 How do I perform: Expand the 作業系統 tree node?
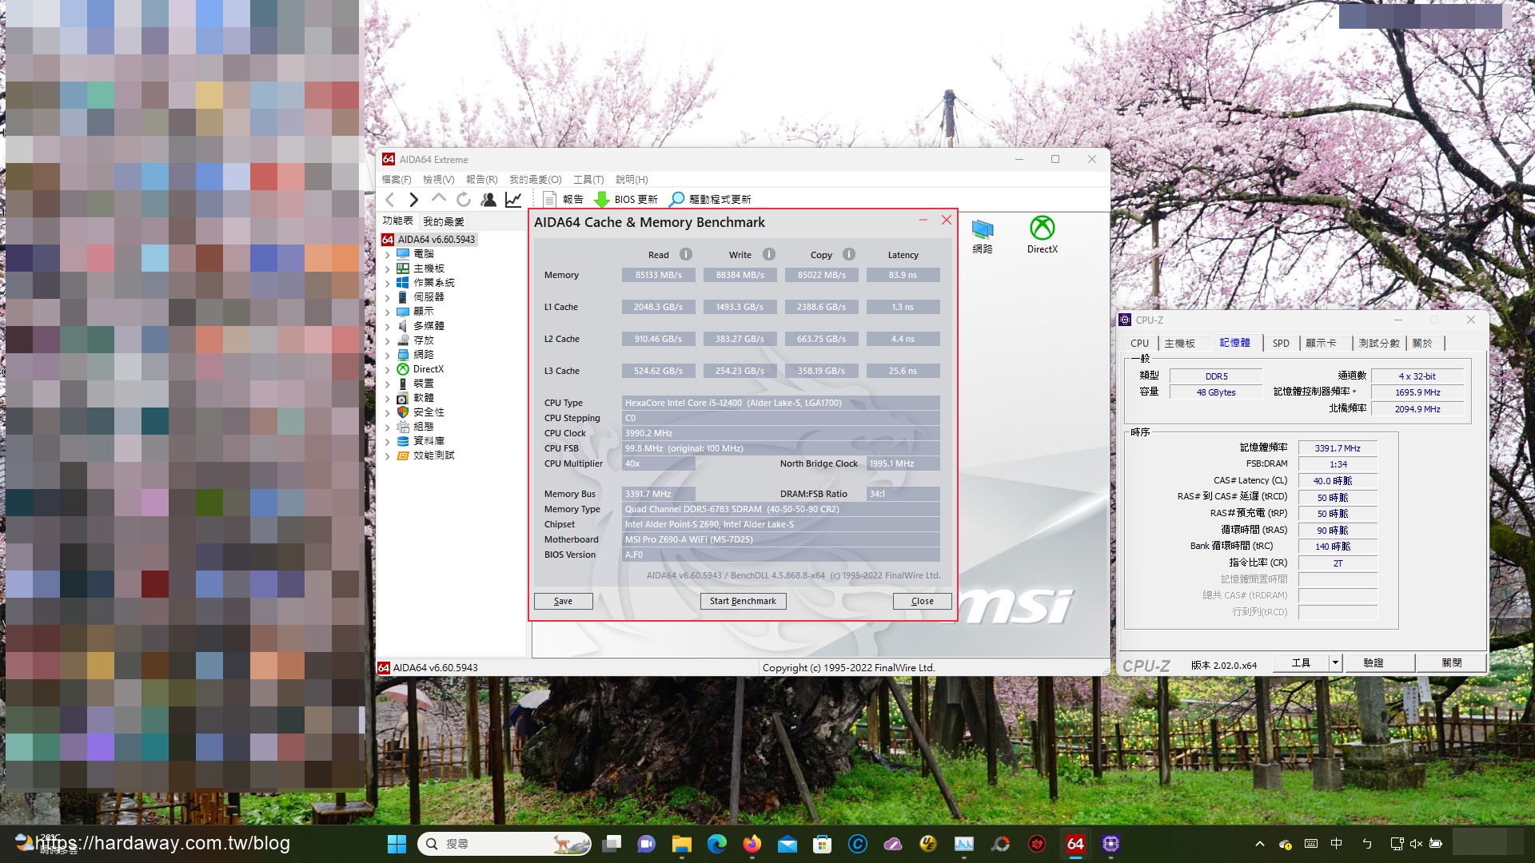388,283
